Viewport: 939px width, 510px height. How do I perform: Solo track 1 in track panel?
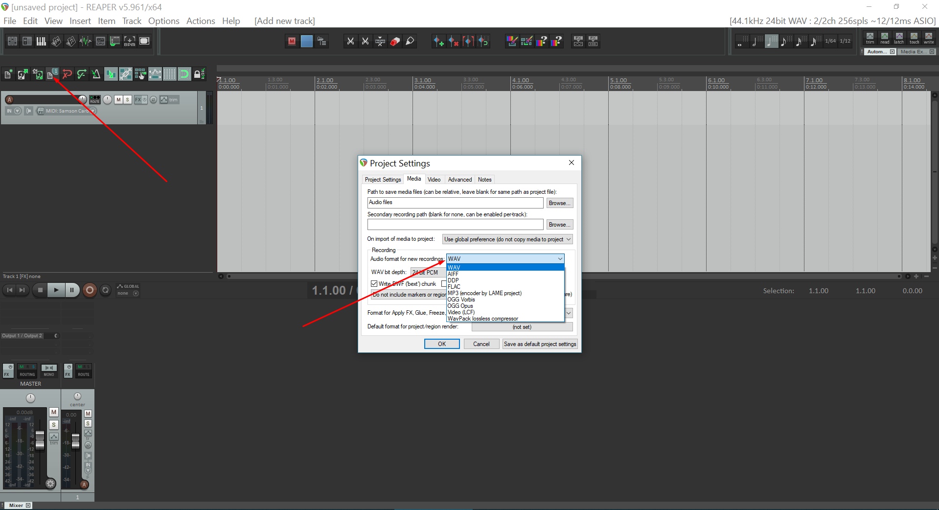pyautogui.click(x=128, y=99)
